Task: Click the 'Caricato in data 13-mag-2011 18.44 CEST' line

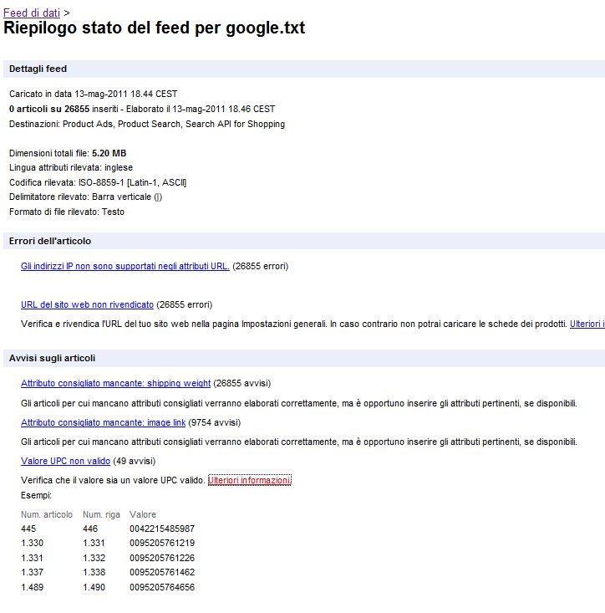Action: click(93, 94)
